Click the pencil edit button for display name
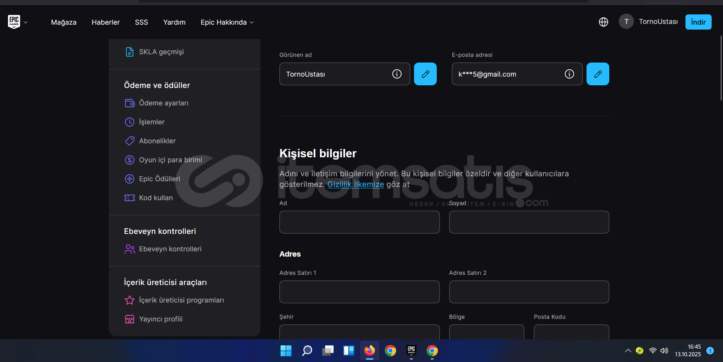This screenshot has width=723, height=362. point(425,74)
